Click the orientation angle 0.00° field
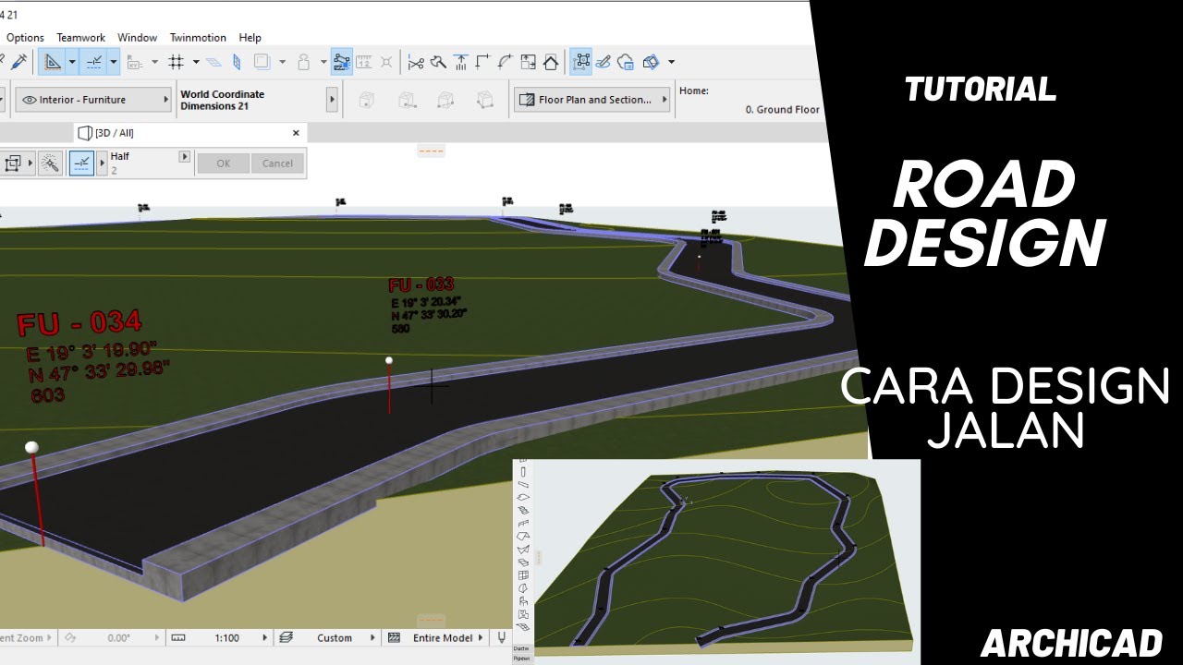The image size is (1183, 665). coord(118,638)
